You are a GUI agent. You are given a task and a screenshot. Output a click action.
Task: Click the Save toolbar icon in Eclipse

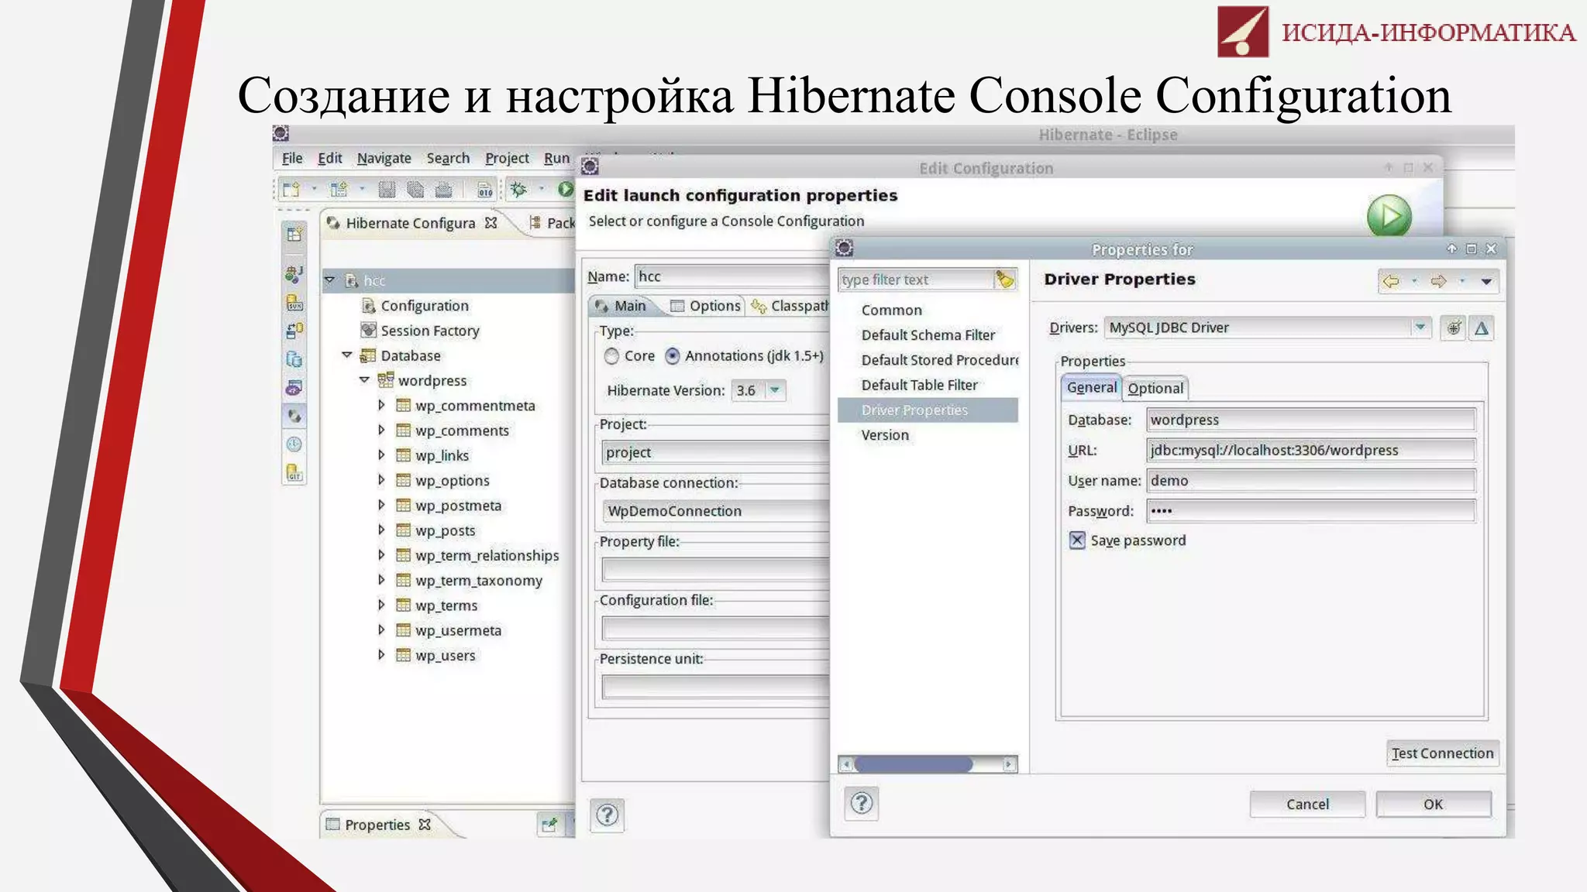pyautogui.click(x=387, y=189)
